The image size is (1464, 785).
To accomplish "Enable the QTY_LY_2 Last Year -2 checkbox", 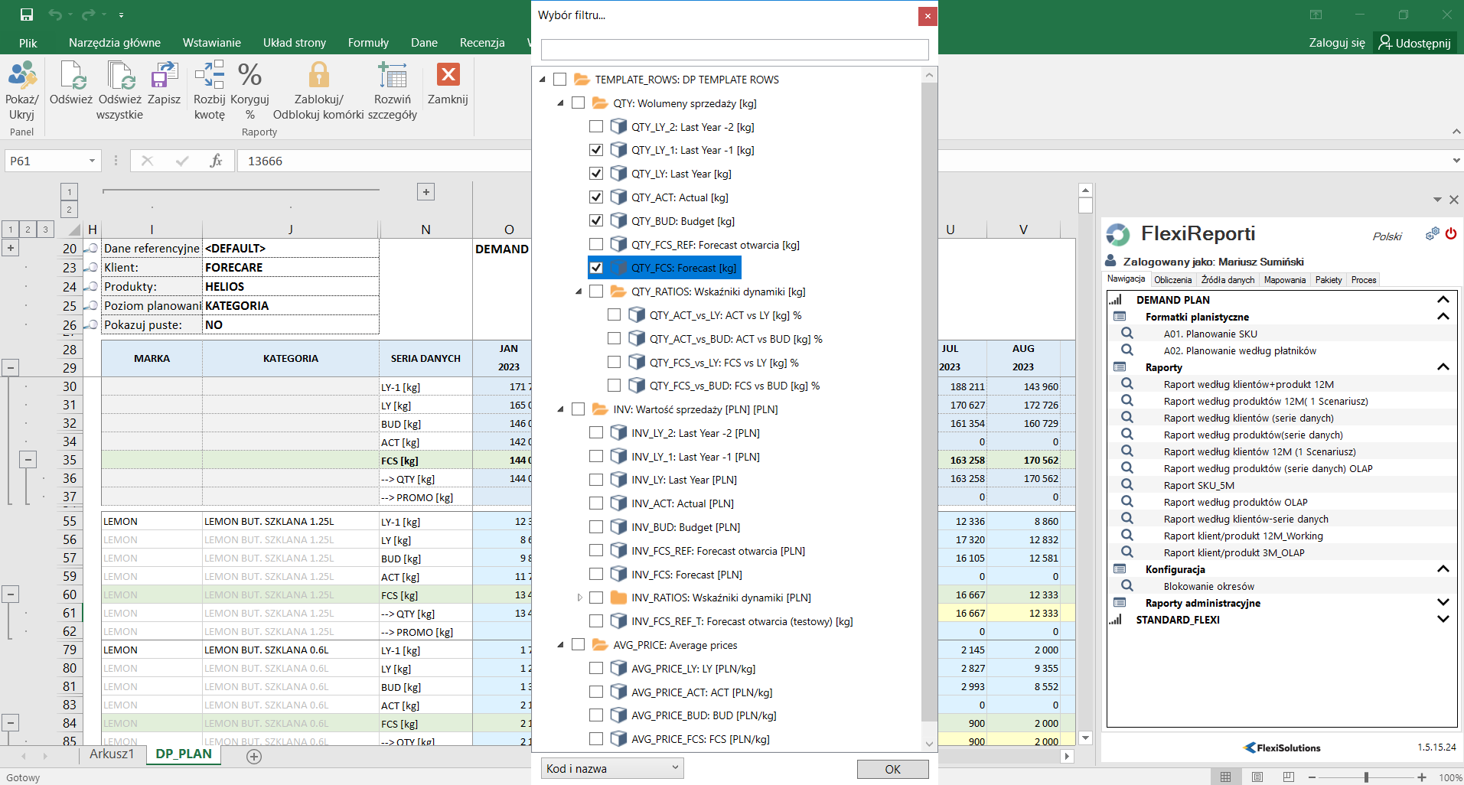I will click(x=596, y=127).
